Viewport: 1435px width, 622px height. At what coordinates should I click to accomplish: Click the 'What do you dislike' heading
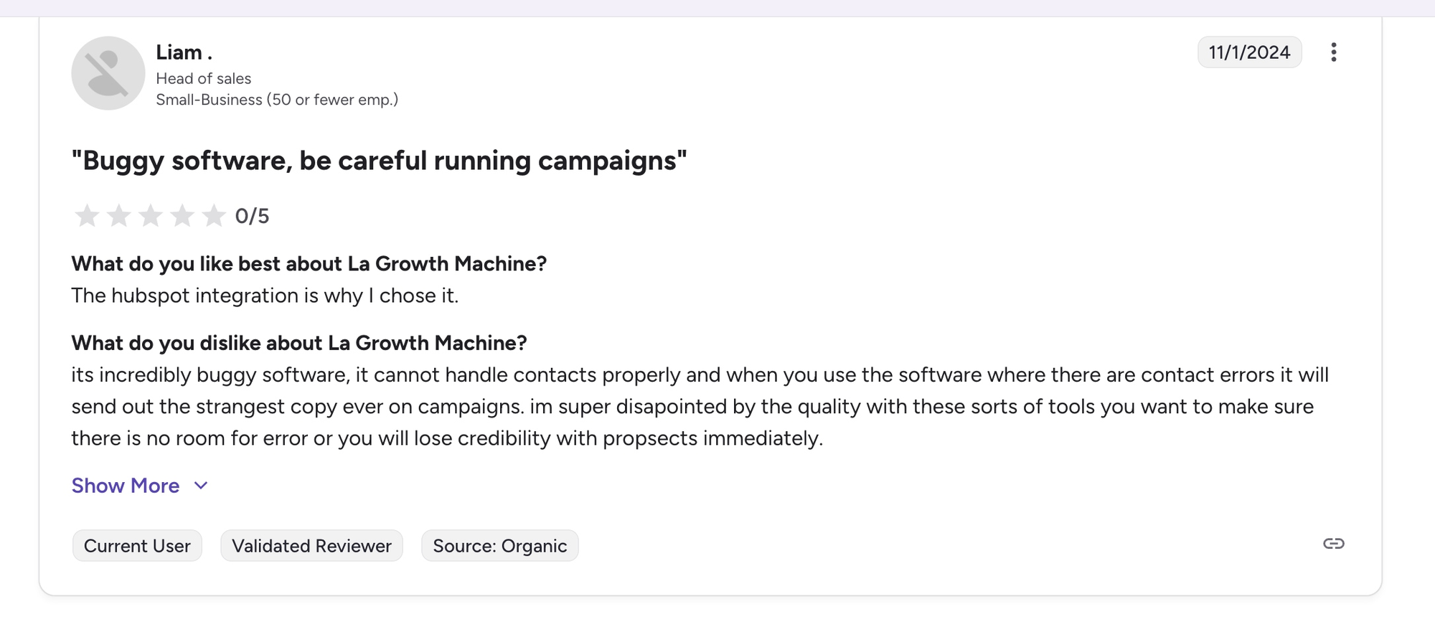pos(299,343)
